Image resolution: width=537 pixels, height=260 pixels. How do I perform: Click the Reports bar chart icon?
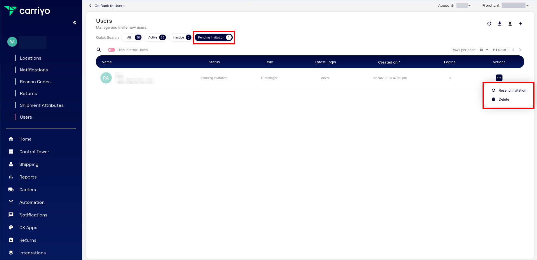click(11, 177)
